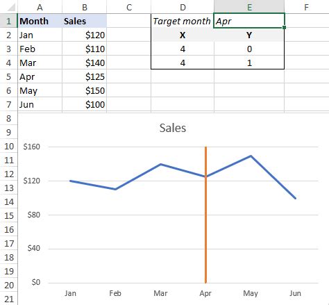329x305 pixels.
Task: Click the select-all corner triangle
Action: click(x=11, y=7)
